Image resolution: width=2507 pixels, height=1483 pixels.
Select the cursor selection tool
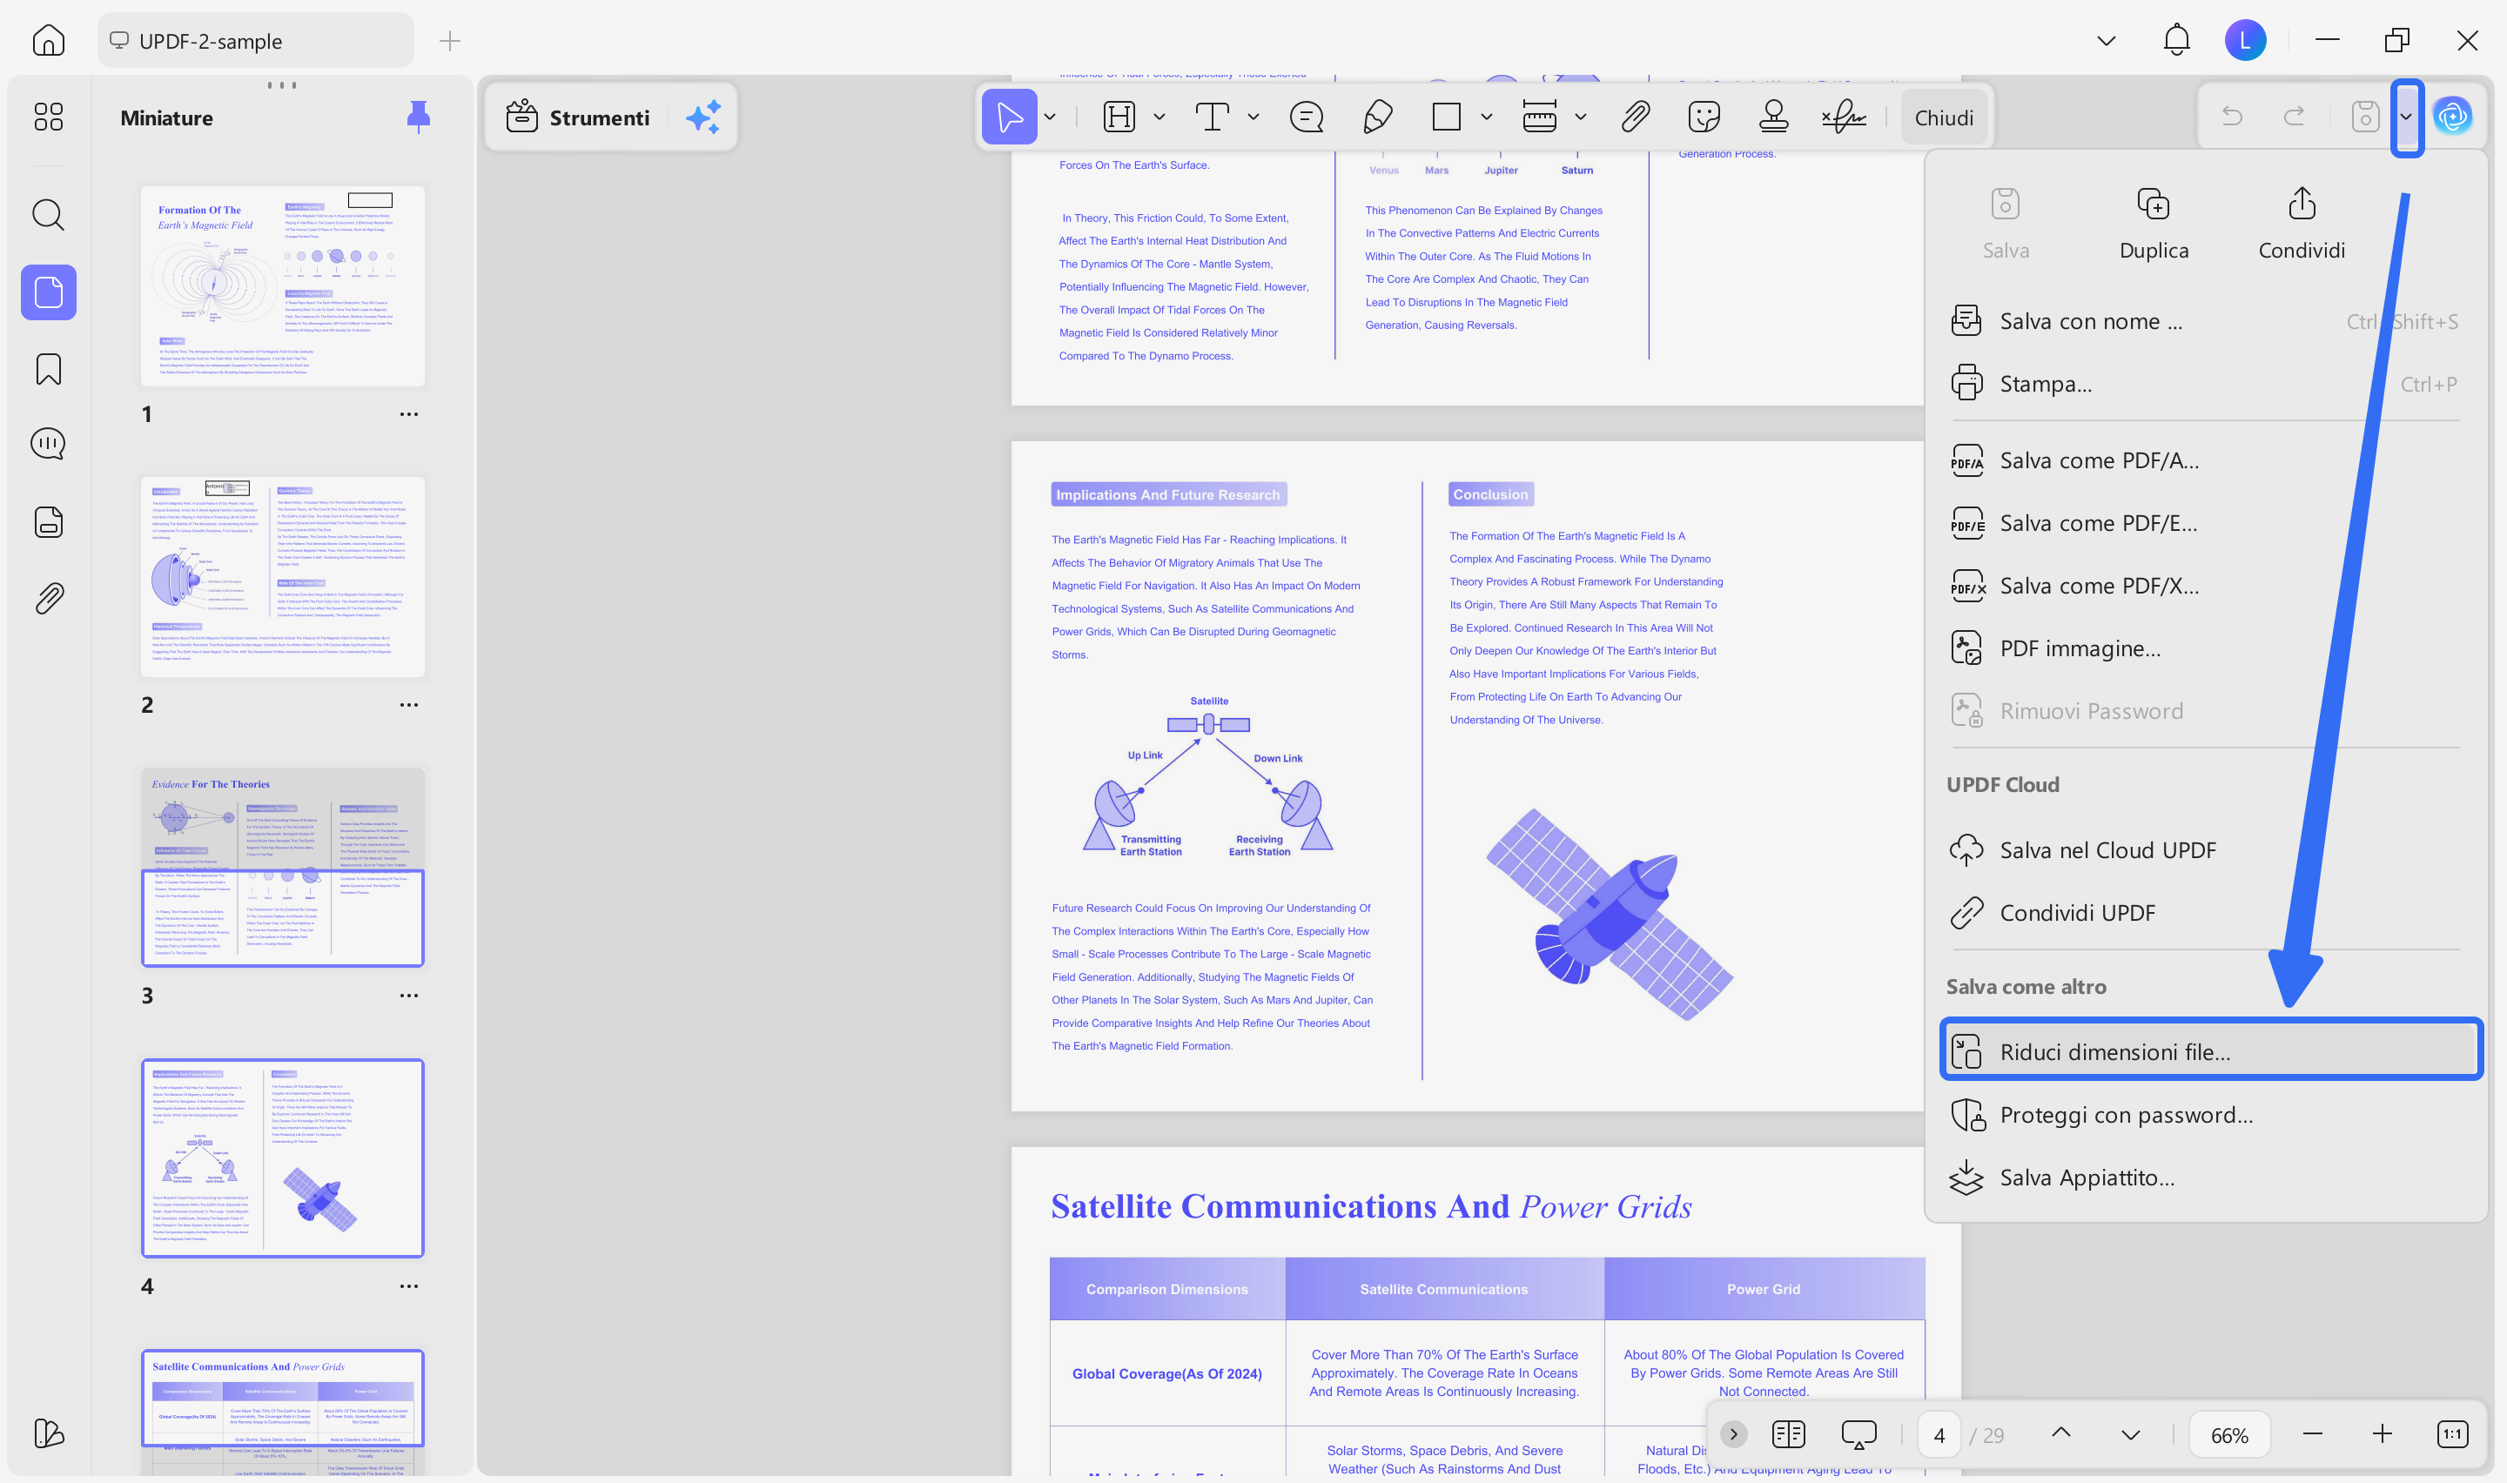pos(1009,117)
